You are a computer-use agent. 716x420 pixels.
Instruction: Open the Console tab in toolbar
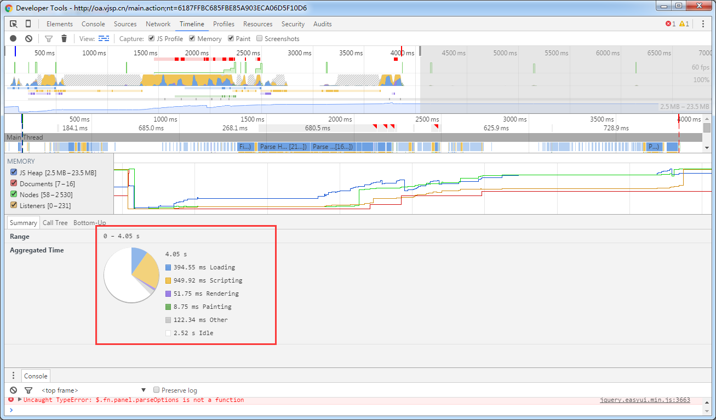click(93, 24)
